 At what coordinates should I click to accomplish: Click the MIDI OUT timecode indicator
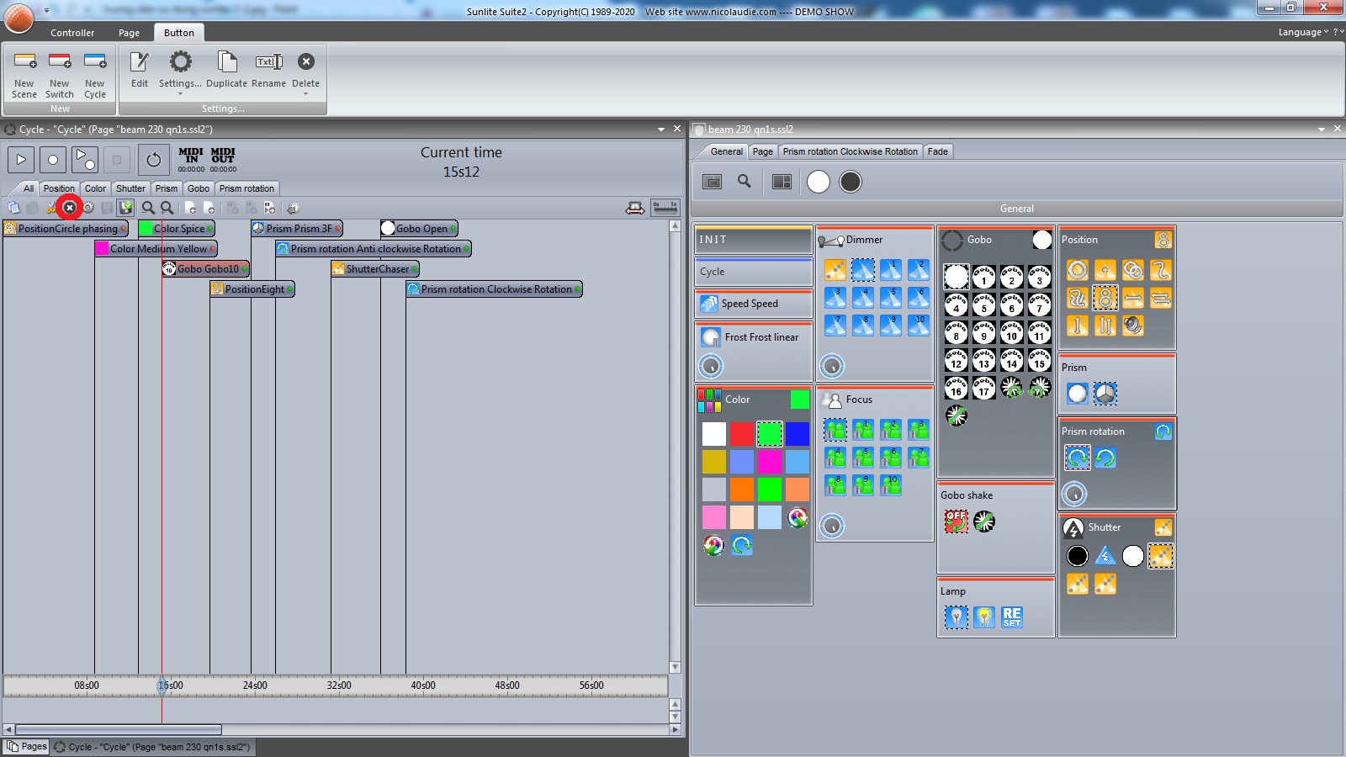coord(223,160)
